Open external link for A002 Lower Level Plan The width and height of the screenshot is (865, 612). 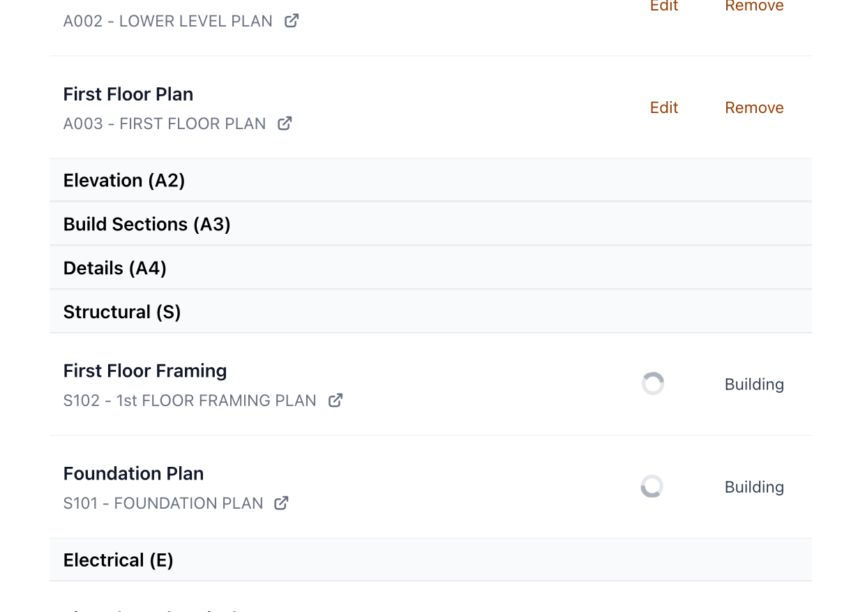[x=292, y=21]
